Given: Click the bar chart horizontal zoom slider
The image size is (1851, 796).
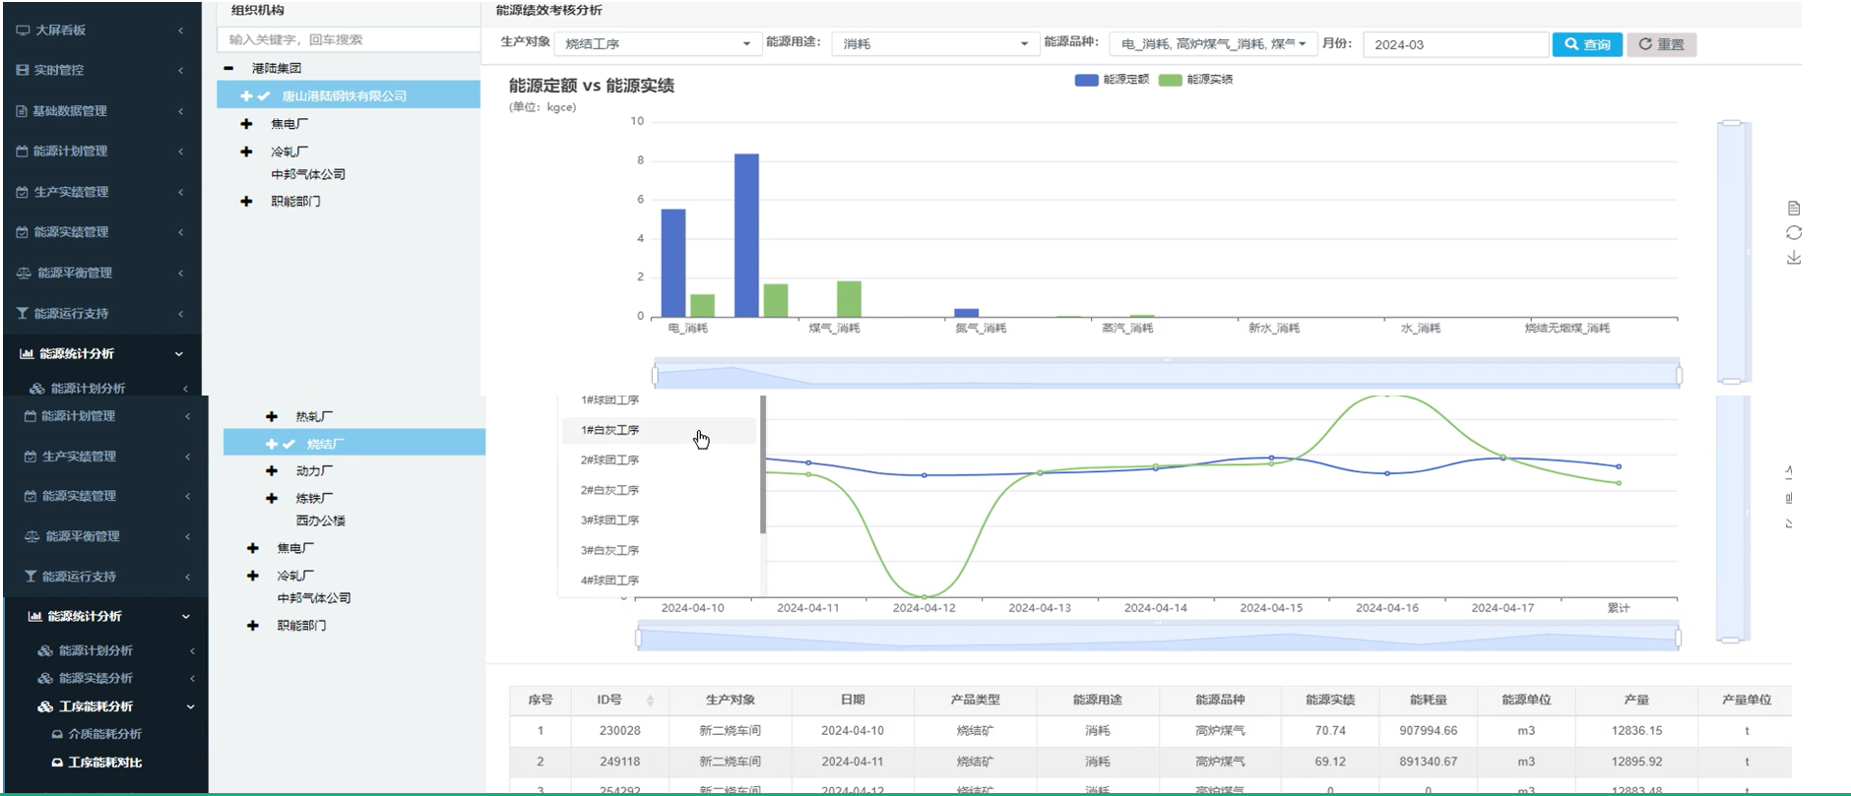Looking at the screenshot, I should tap(1167, 375).
